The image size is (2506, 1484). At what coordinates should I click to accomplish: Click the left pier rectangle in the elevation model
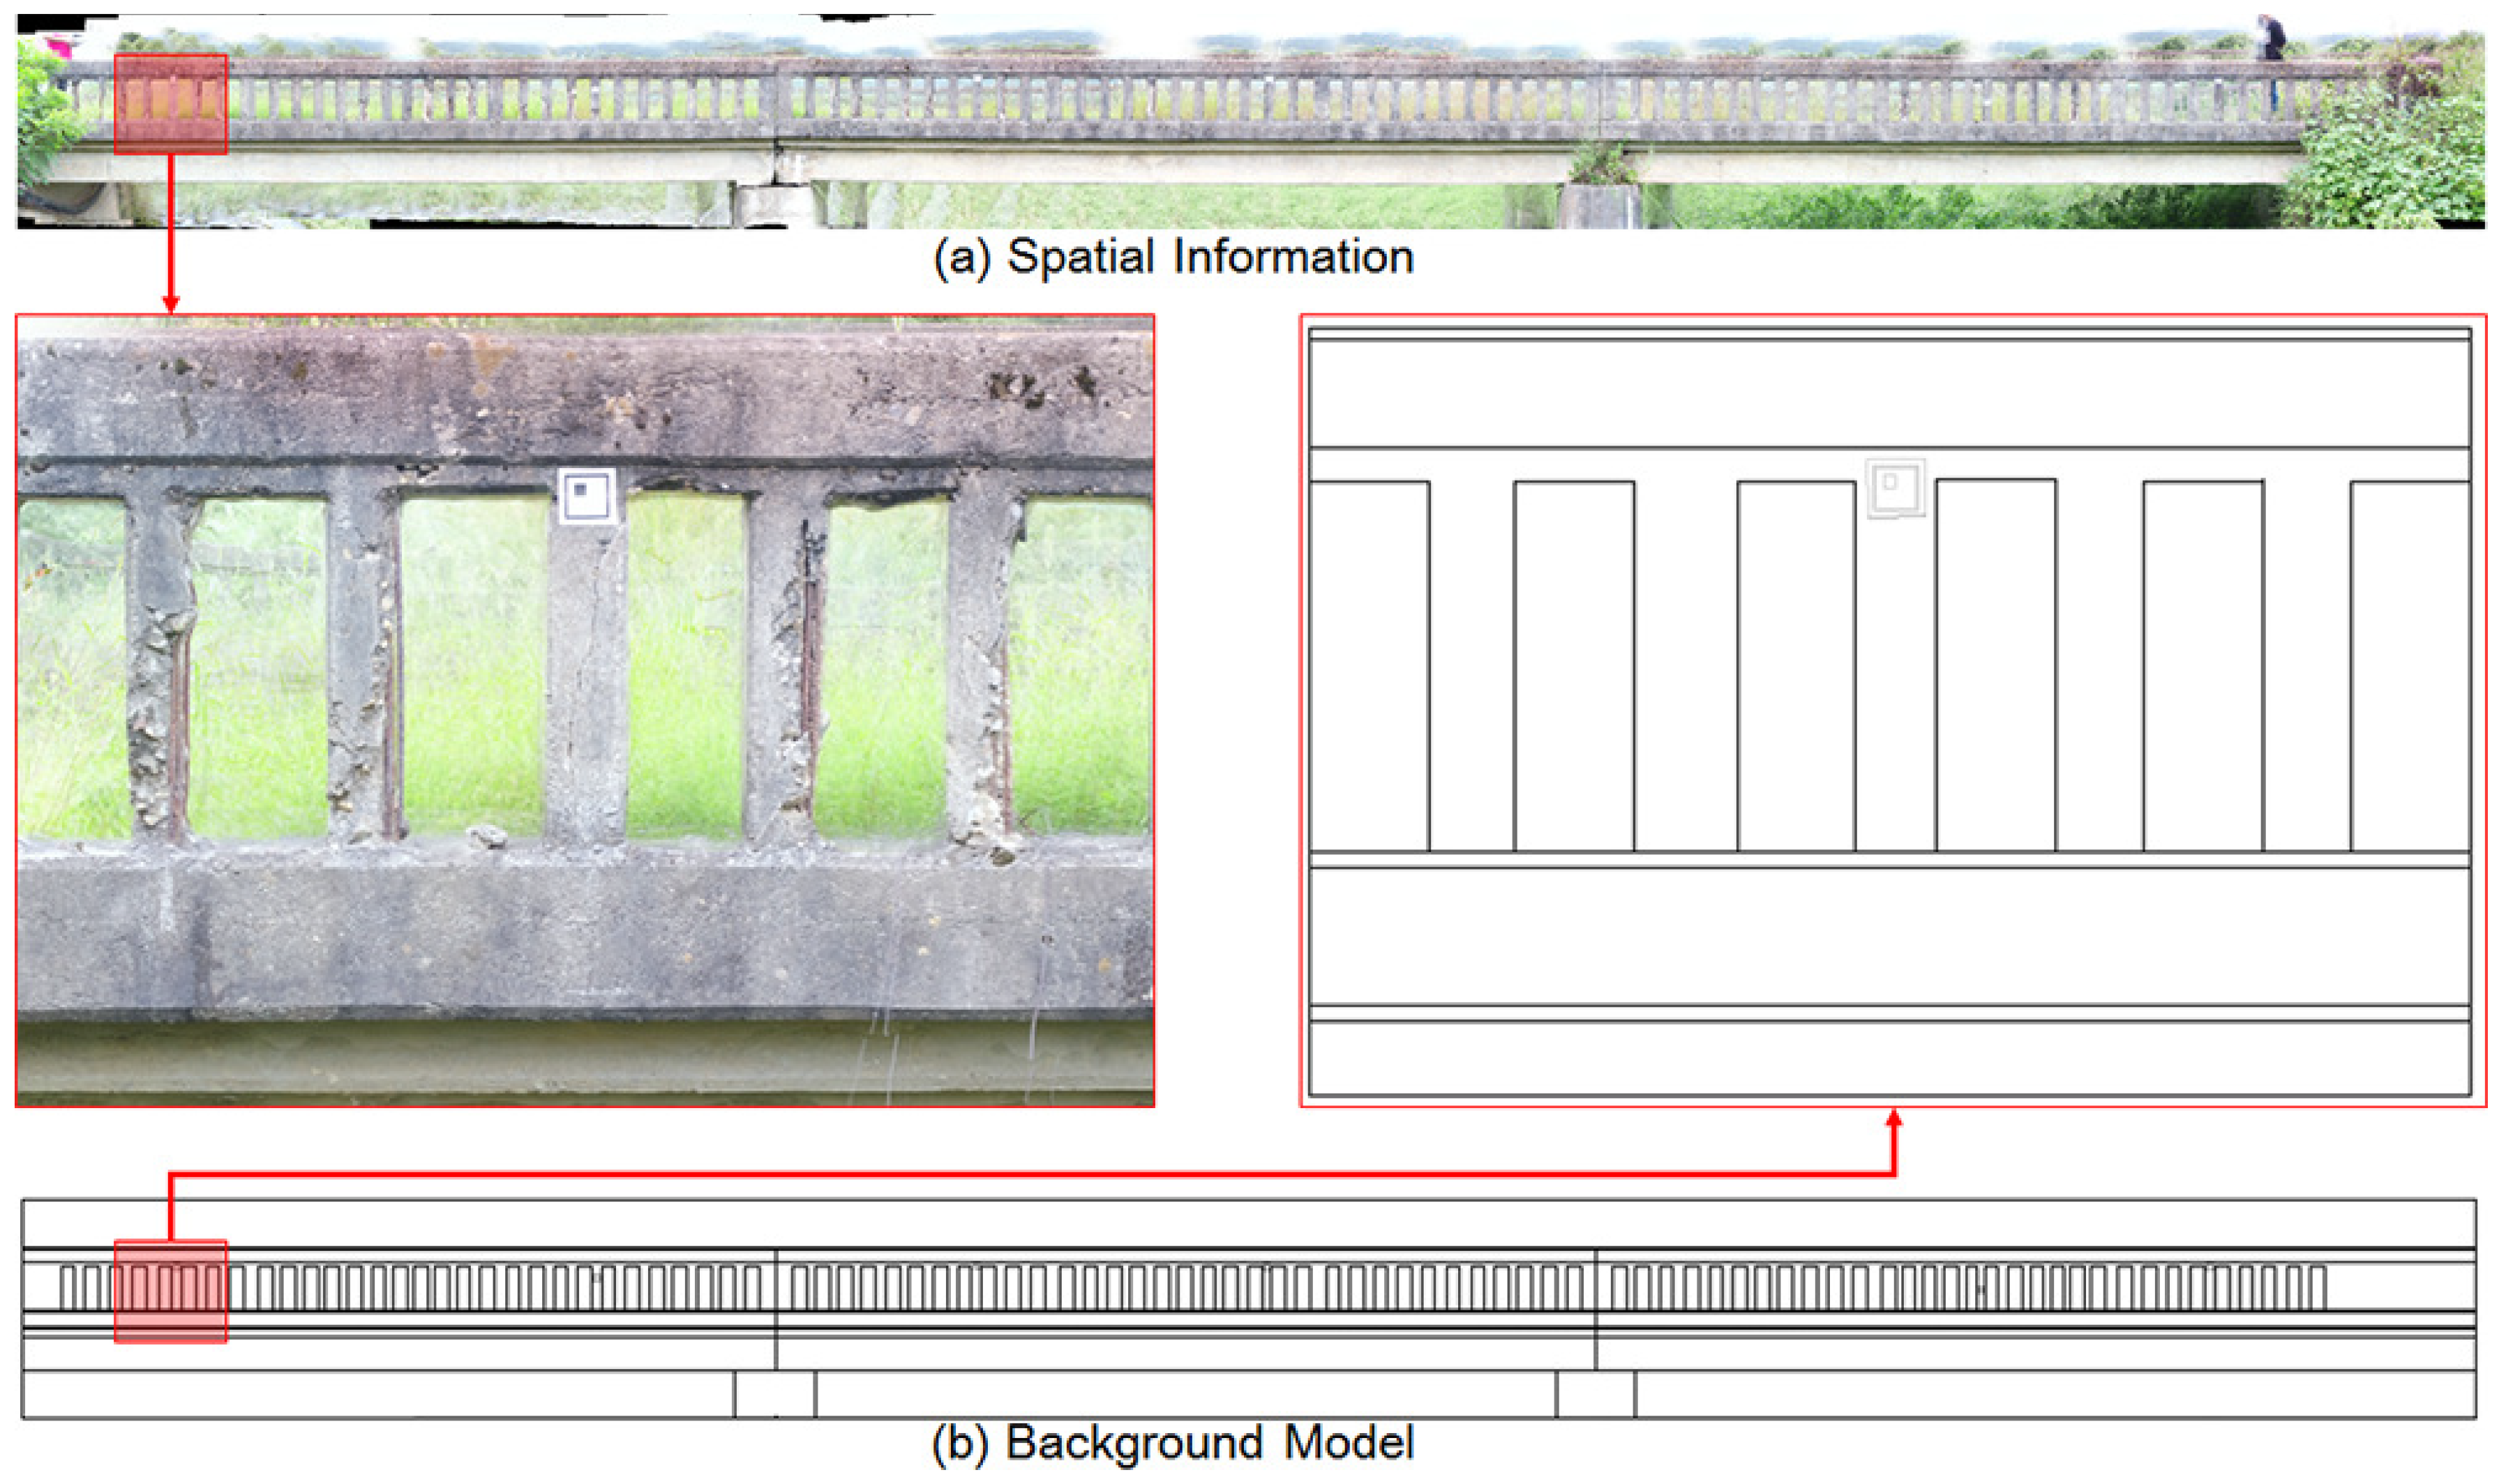click(x=774, y=1394)
